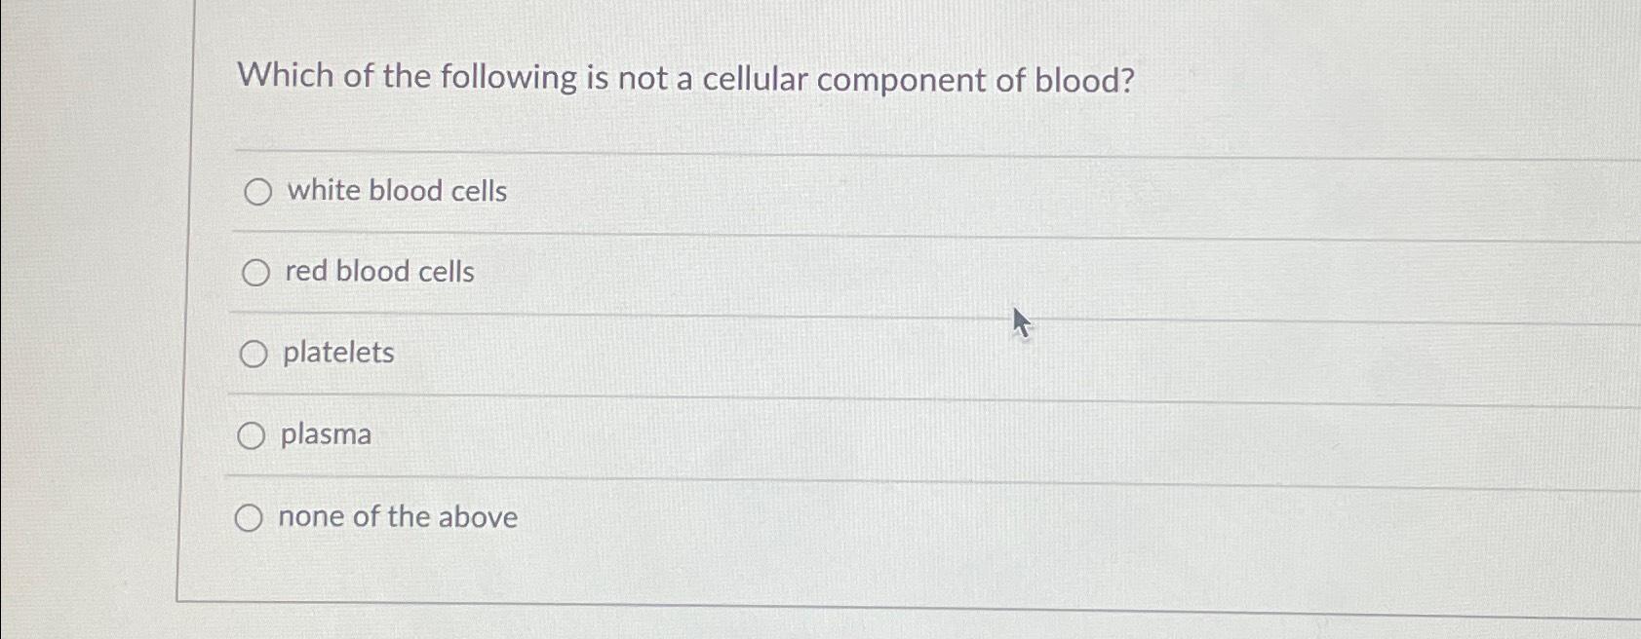This screenshot has height=639, width=1641.
Task: Select the 'none of the above' radio button
Action: 251,517
